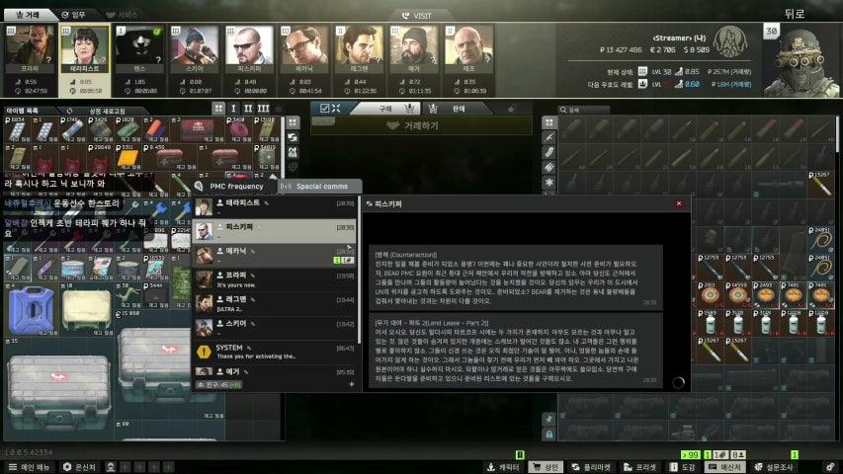Open the 설문조사 survey

[x=774, y=467]
